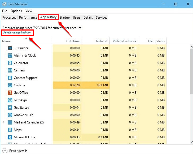Image resolution: width=193 pixels, height=154 pixels.
Task: Select the Camera row name
Action: click(x=19, y=70)
